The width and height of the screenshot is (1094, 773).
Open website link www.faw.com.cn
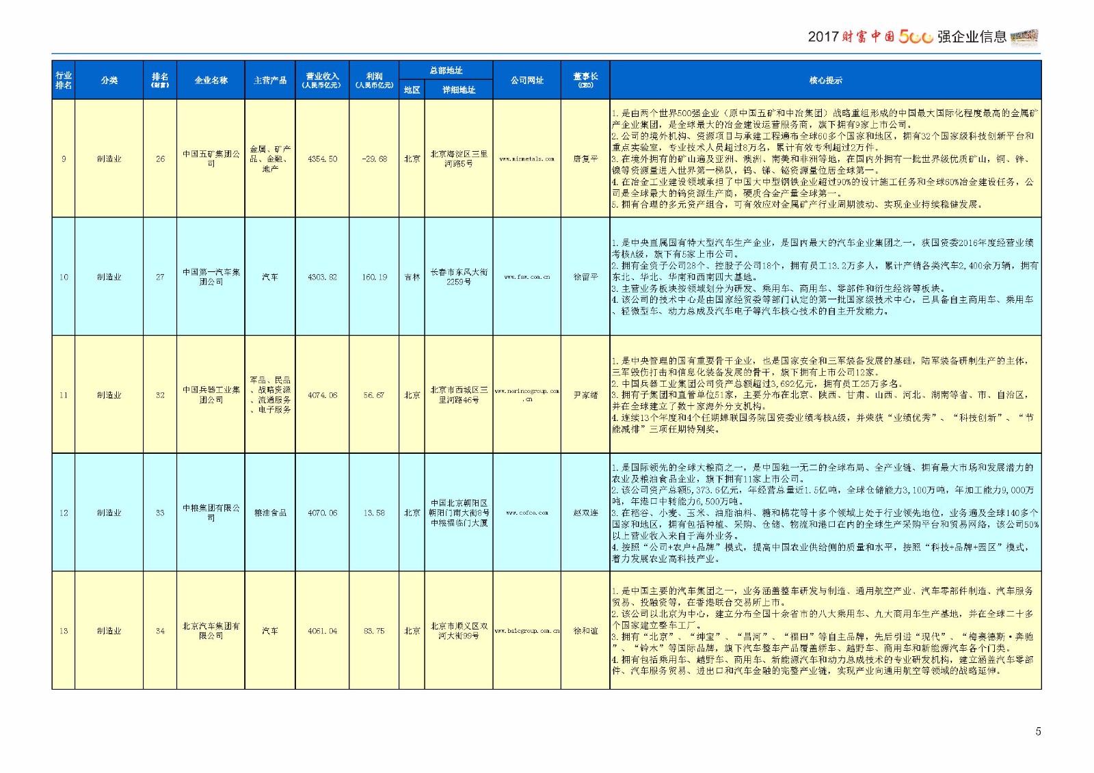tap(526, 277)
